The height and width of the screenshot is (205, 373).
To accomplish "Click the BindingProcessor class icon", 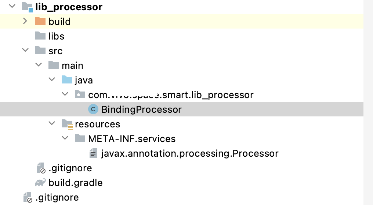I will tap(94, 109).
